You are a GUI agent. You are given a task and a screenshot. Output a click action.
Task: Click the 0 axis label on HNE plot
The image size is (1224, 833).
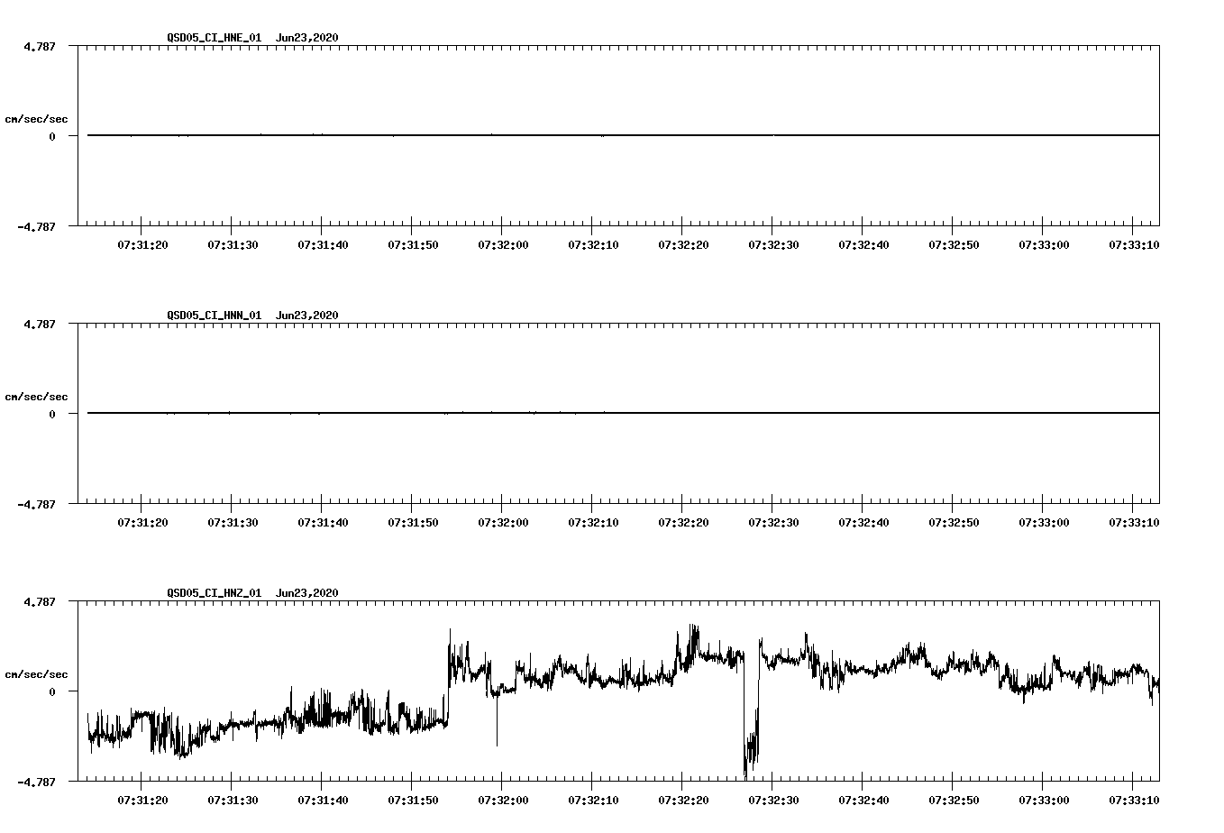pos(52,136)
